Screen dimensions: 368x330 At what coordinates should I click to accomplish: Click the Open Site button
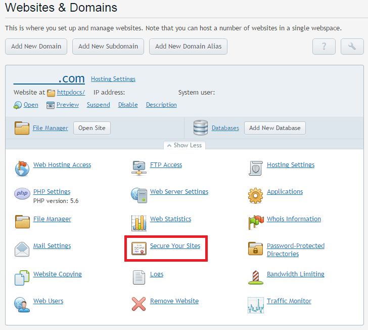click(92, 128)
